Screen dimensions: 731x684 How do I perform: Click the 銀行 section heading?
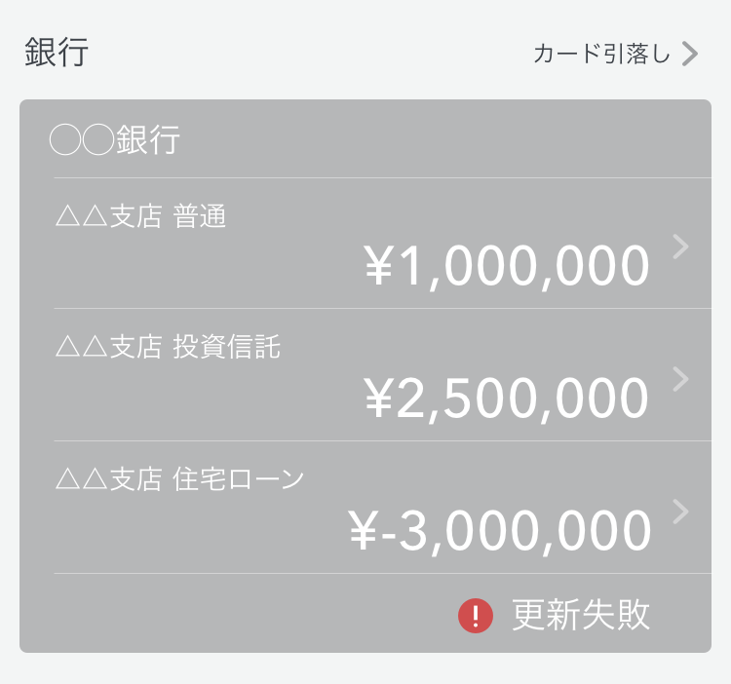click(57, 53)
